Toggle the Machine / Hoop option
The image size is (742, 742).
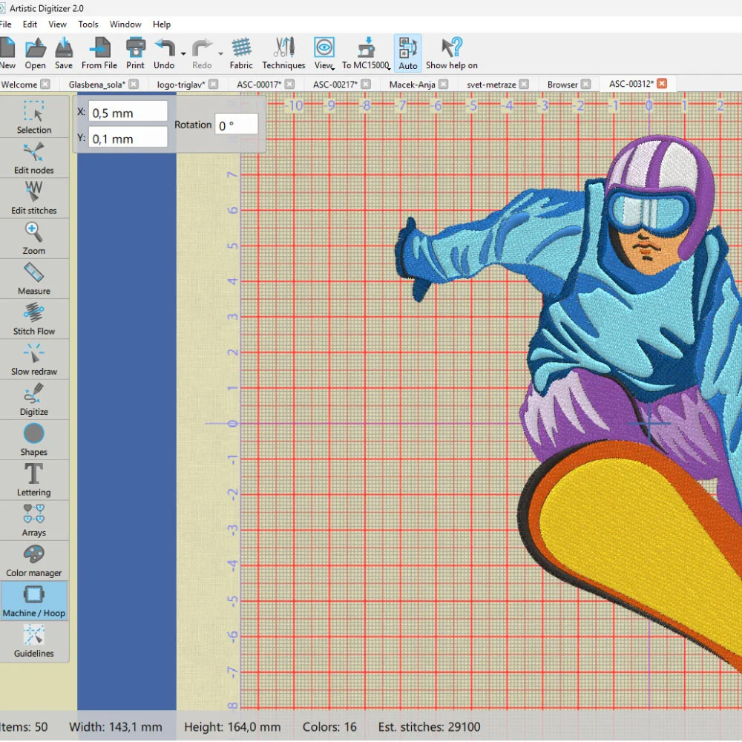[34, 600]
